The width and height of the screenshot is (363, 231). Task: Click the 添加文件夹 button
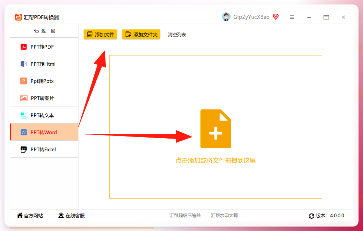point(141,35)
